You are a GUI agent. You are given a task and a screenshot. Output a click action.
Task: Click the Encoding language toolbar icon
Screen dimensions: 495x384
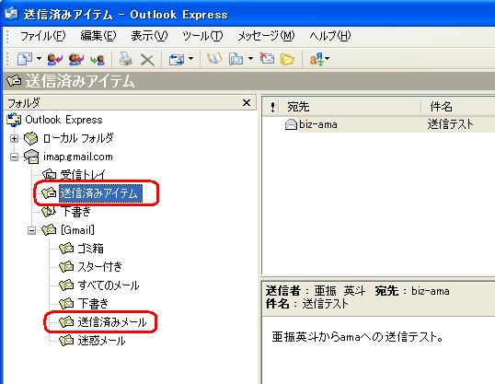point(317,59)
